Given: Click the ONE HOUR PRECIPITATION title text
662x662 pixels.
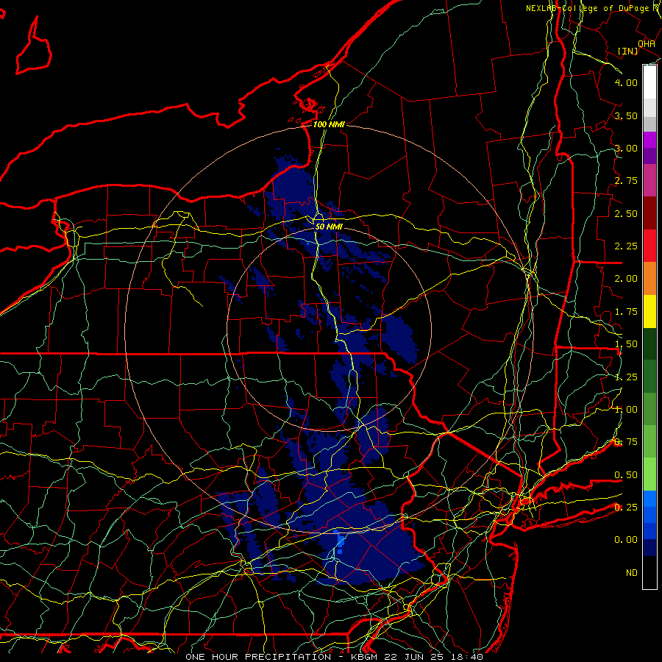Looking at the screenshot, I should click(x=258, y=657).
